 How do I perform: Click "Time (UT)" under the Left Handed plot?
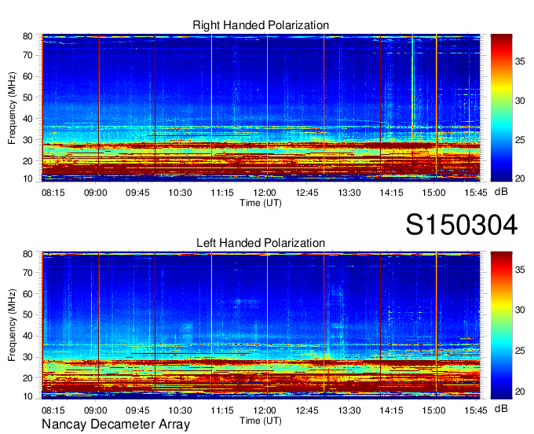coord(261,421)
